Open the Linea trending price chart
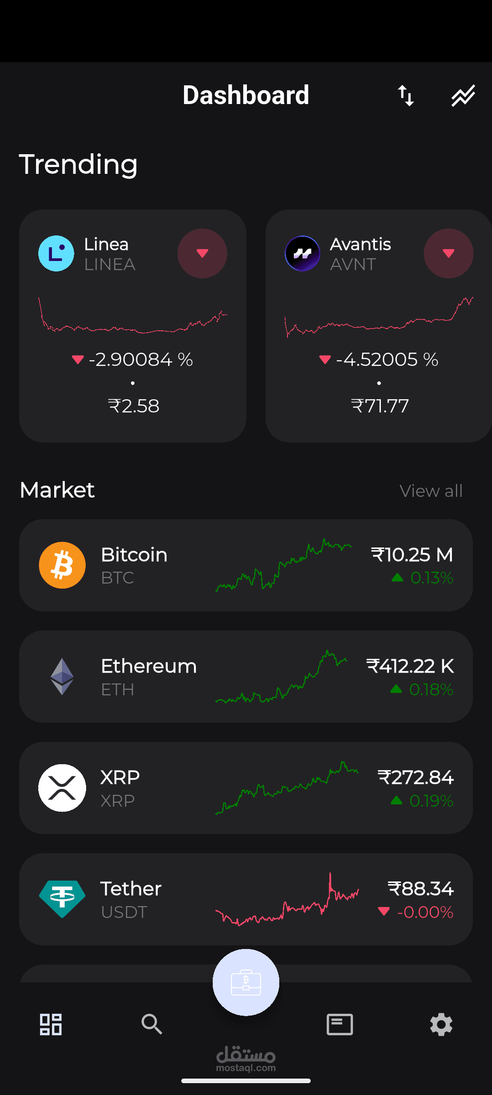The width and height of the screenshot is (492, 1095). [133, 316]
